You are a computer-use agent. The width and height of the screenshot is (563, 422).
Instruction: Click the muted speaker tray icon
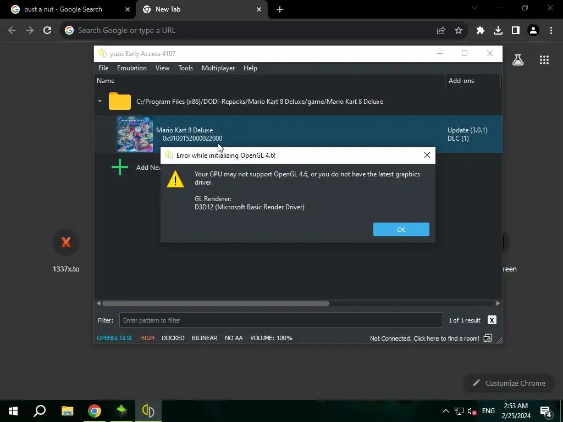472,411
